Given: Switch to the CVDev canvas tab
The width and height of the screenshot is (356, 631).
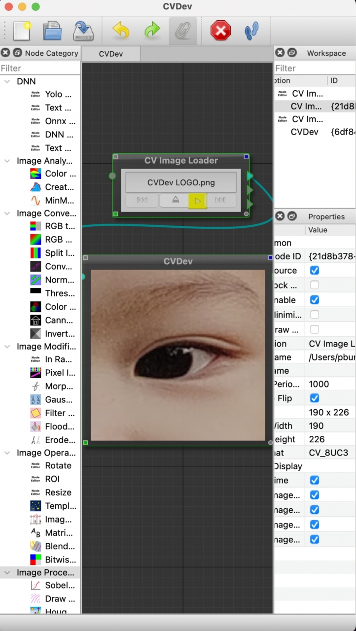Looking at the screenshot, I should [x=111, y=54].
